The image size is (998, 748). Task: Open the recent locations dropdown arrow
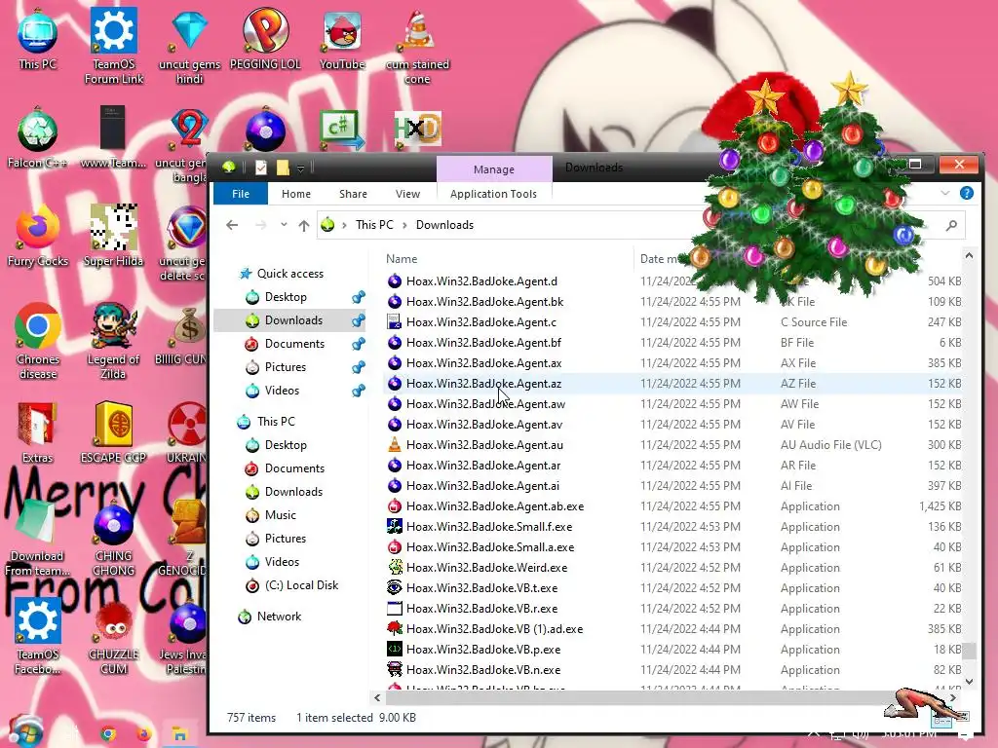[x=284, y=225]
